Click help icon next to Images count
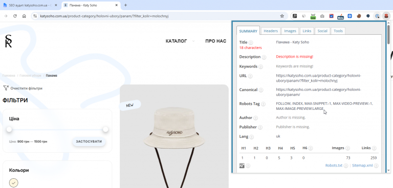The height and width of the screenshot is (188, 393). pyautogui.click(x=347, y=148)
